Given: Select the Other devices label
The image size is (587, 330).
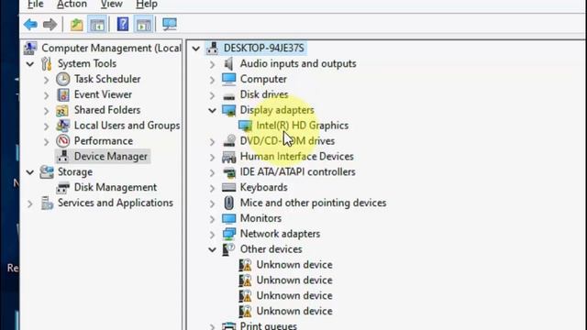Looking at the screenshot, I should click(271, 249).
